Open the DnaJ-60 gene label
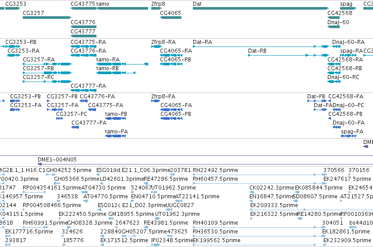The height and width of the screenshot is (247, 373). (x=338, y=22)
